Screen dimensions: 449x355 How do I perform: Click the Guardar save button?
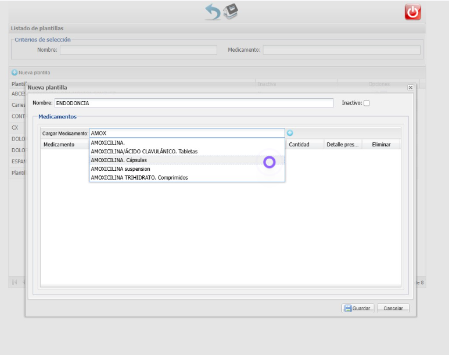point(357,309)
